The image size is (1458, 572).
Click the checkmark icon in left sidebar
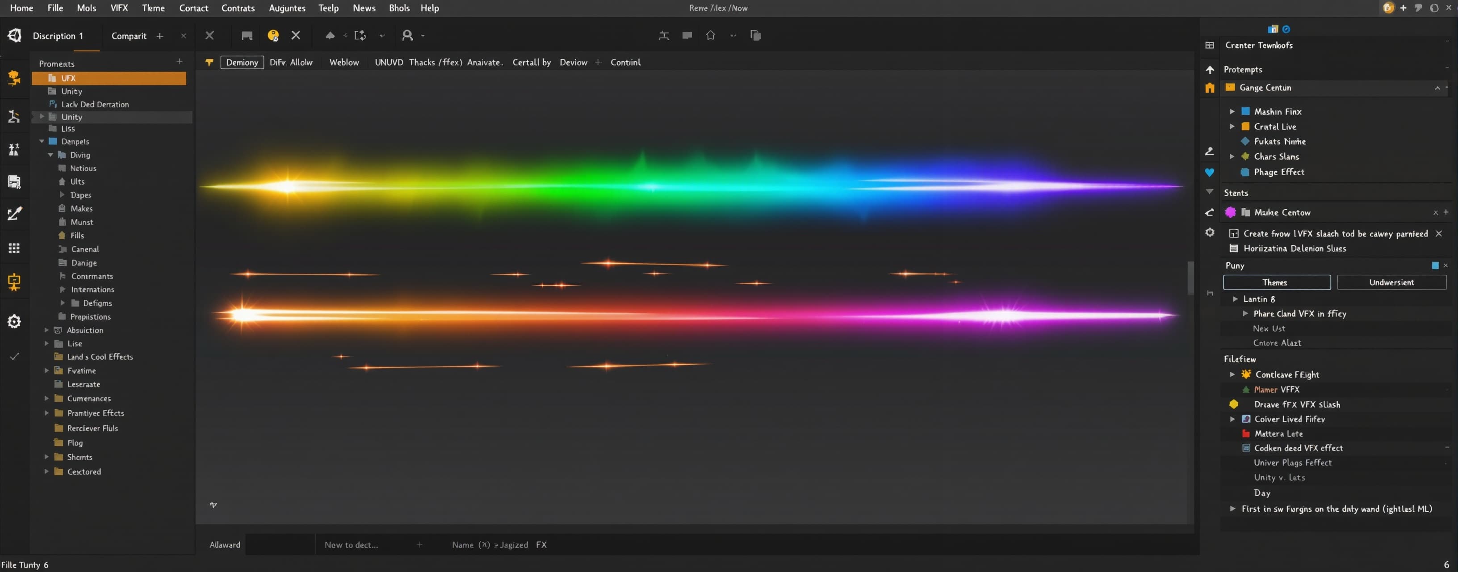(15, 356)
